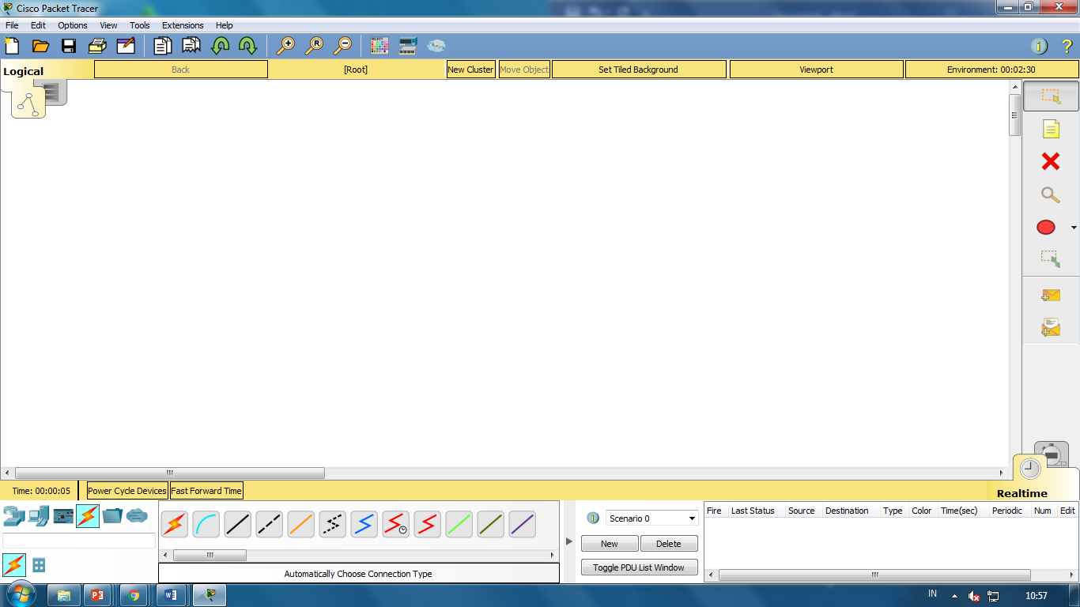This screenshot has width=1080, height=607.
Task: Select the red Serial DCE cable with clock
Action: (x=396, y=524)
